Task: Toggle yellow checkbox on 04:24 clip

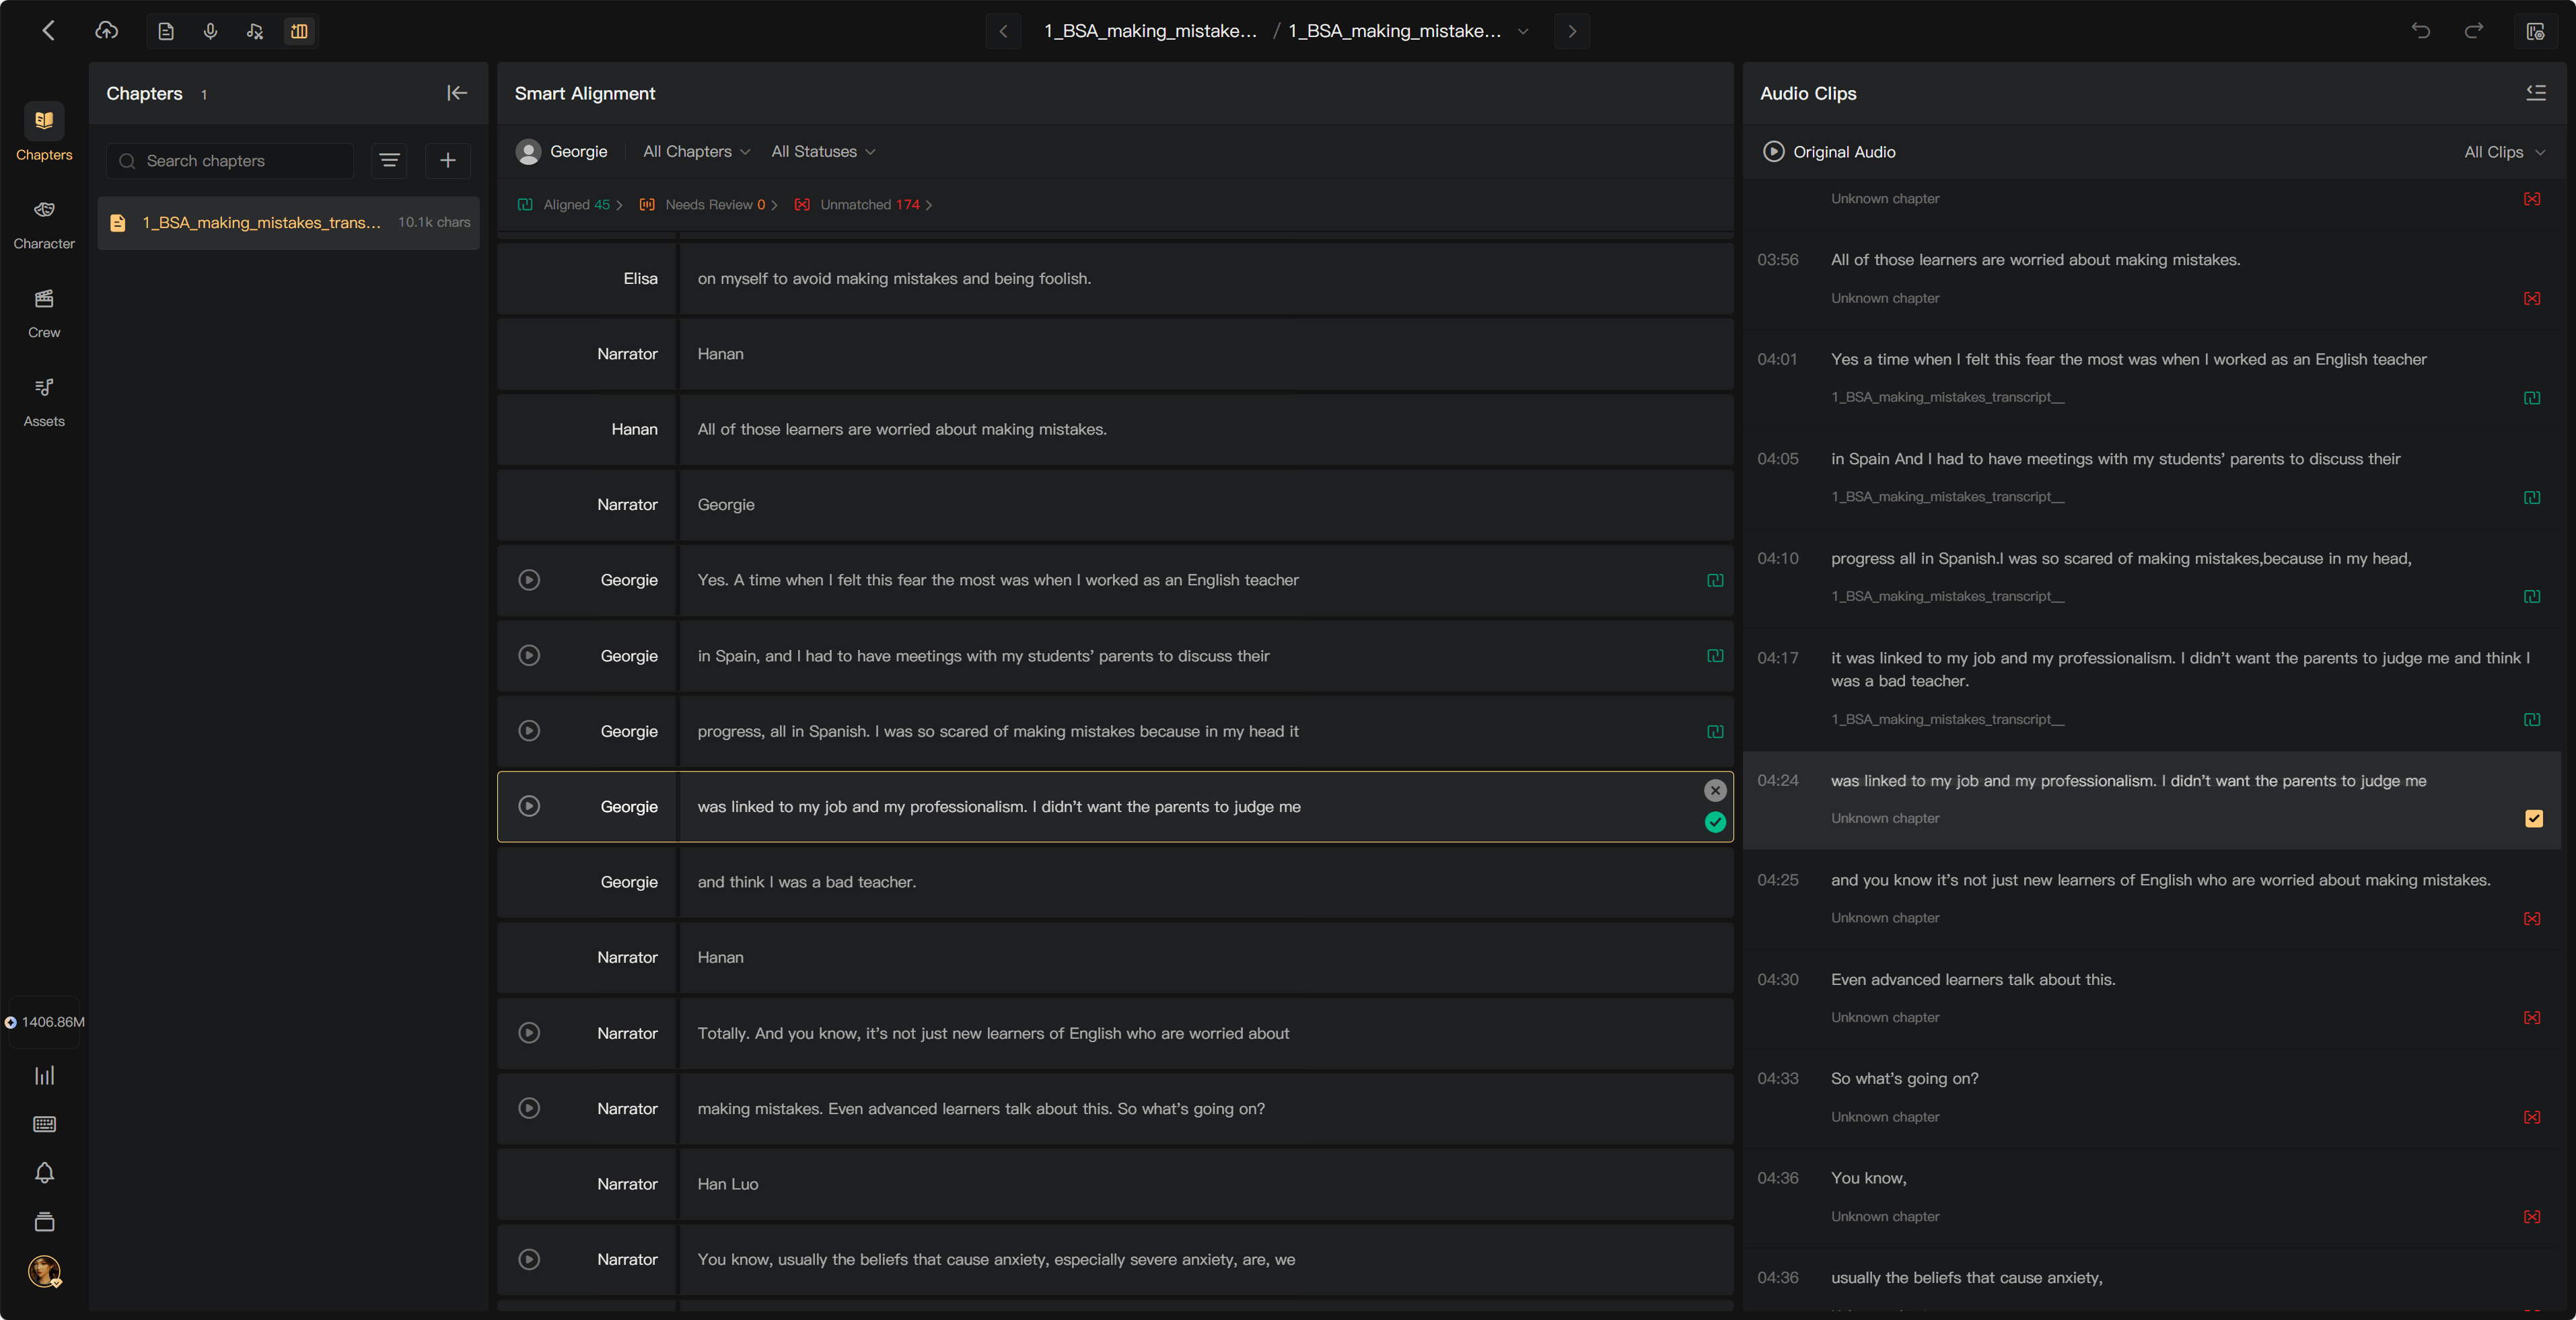Action: tap(2533, 818)
